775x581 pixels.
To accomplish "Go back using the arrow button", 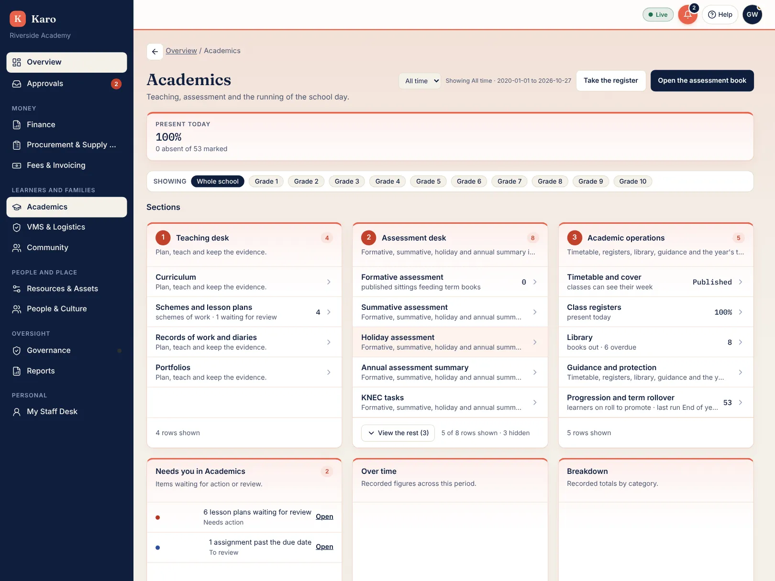I will (x=155, y=52).
